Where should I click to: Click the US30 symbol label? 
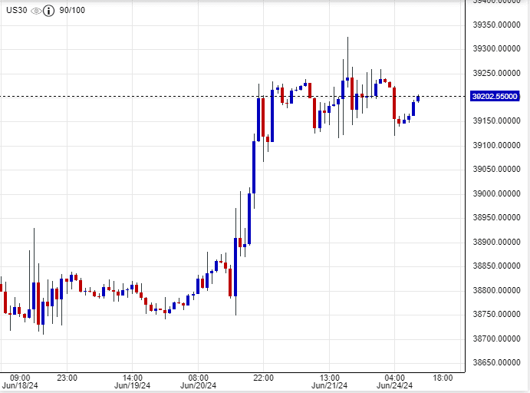pyautogui.click(x=15, y=12)
